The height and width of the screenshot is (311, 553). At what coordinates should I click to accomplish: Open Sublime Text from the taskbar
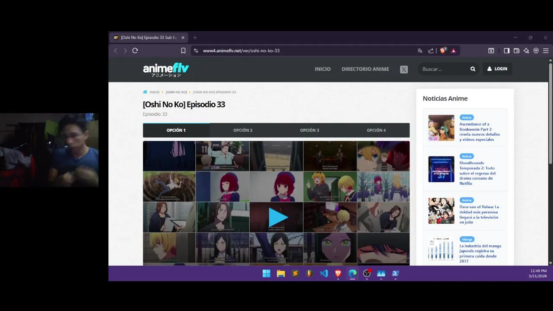tap(295, 273)
